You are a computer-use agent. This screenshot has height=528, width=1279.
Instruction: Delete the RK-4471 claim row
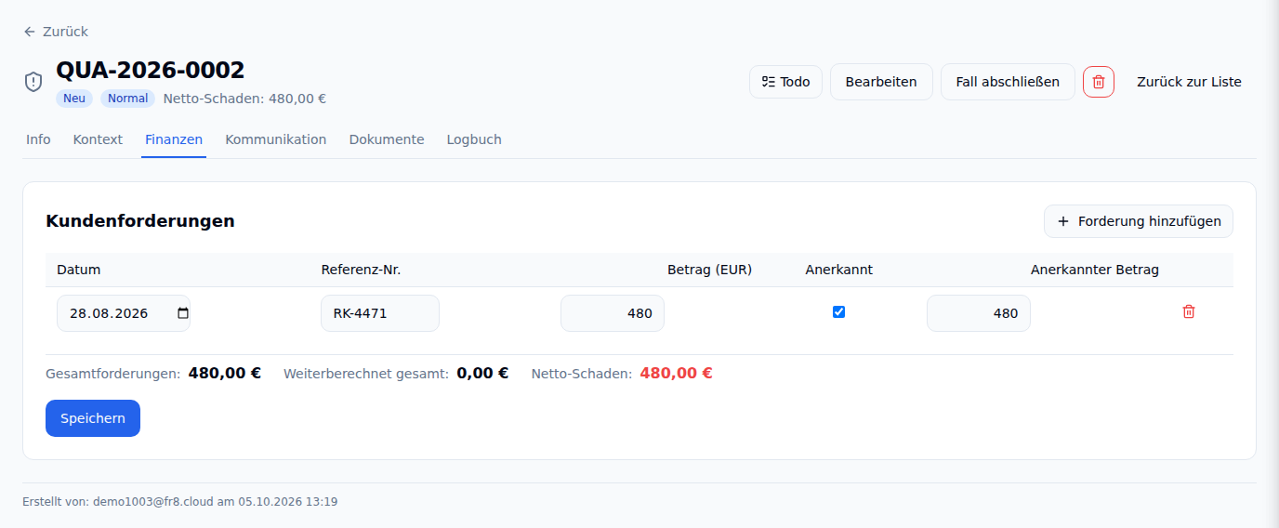tap(1188, 312)
